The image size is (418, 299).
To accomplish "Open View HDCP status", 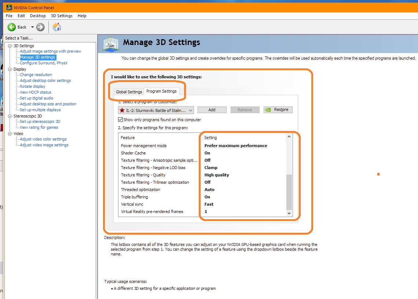I will (x=36, y=92).
